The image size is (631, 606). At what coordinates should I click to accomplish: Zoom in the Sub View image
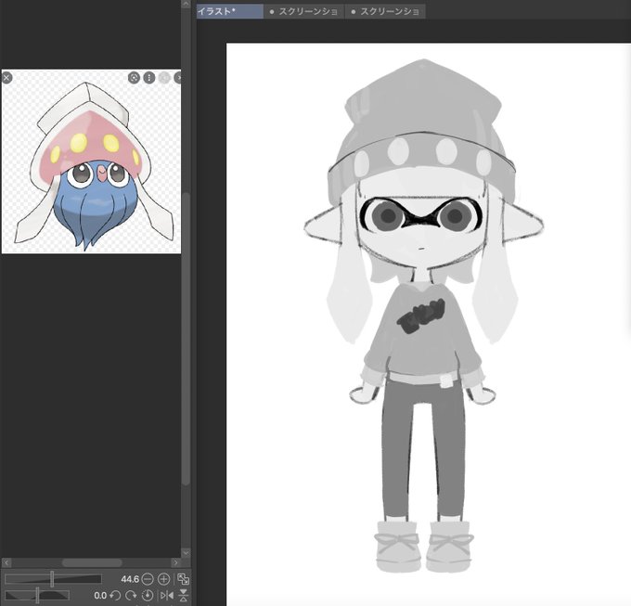[x=164, y=579]
